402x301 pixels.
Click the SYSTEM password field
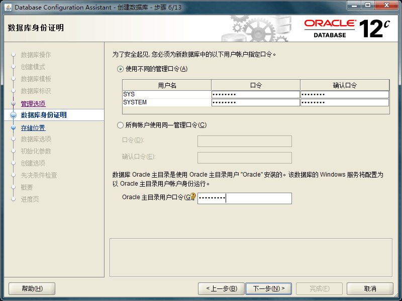(x=255, y=102)
